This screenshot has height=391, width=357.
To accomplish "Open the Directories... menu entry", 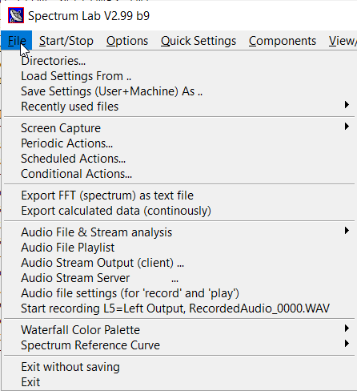I will 178,61.
